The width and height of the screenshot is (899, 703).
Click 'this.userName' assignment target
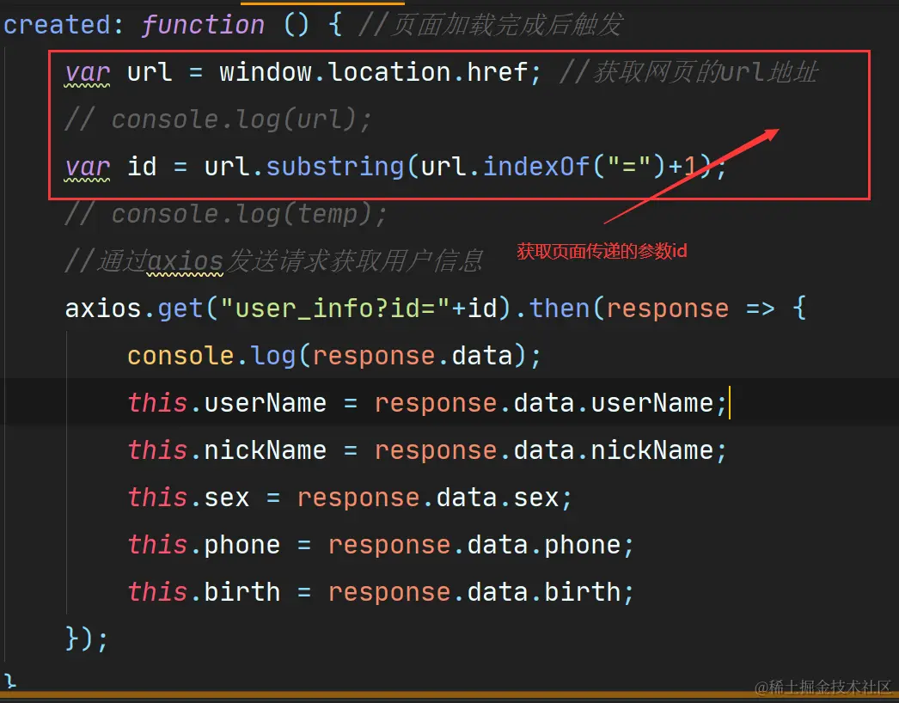point(227,403)
